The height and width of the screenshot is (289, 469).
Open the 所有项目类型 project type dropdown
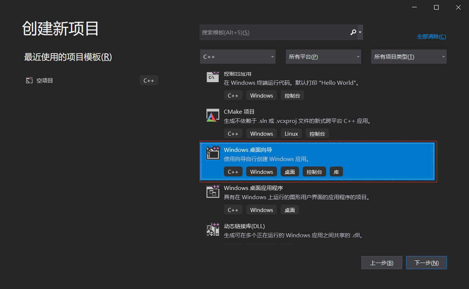pos(409,56)
